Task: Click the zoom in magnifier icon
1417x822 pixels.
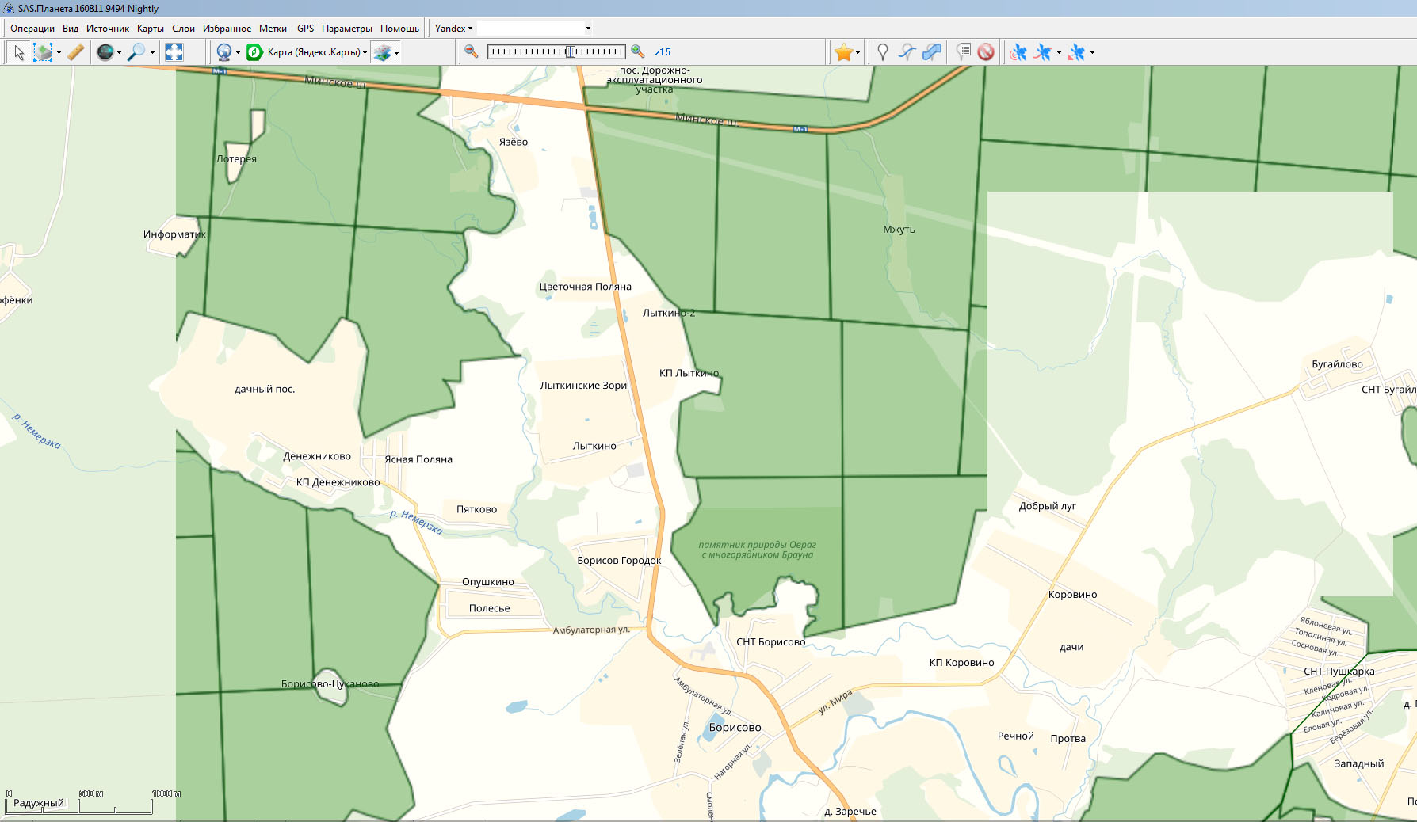Action: 638,52
